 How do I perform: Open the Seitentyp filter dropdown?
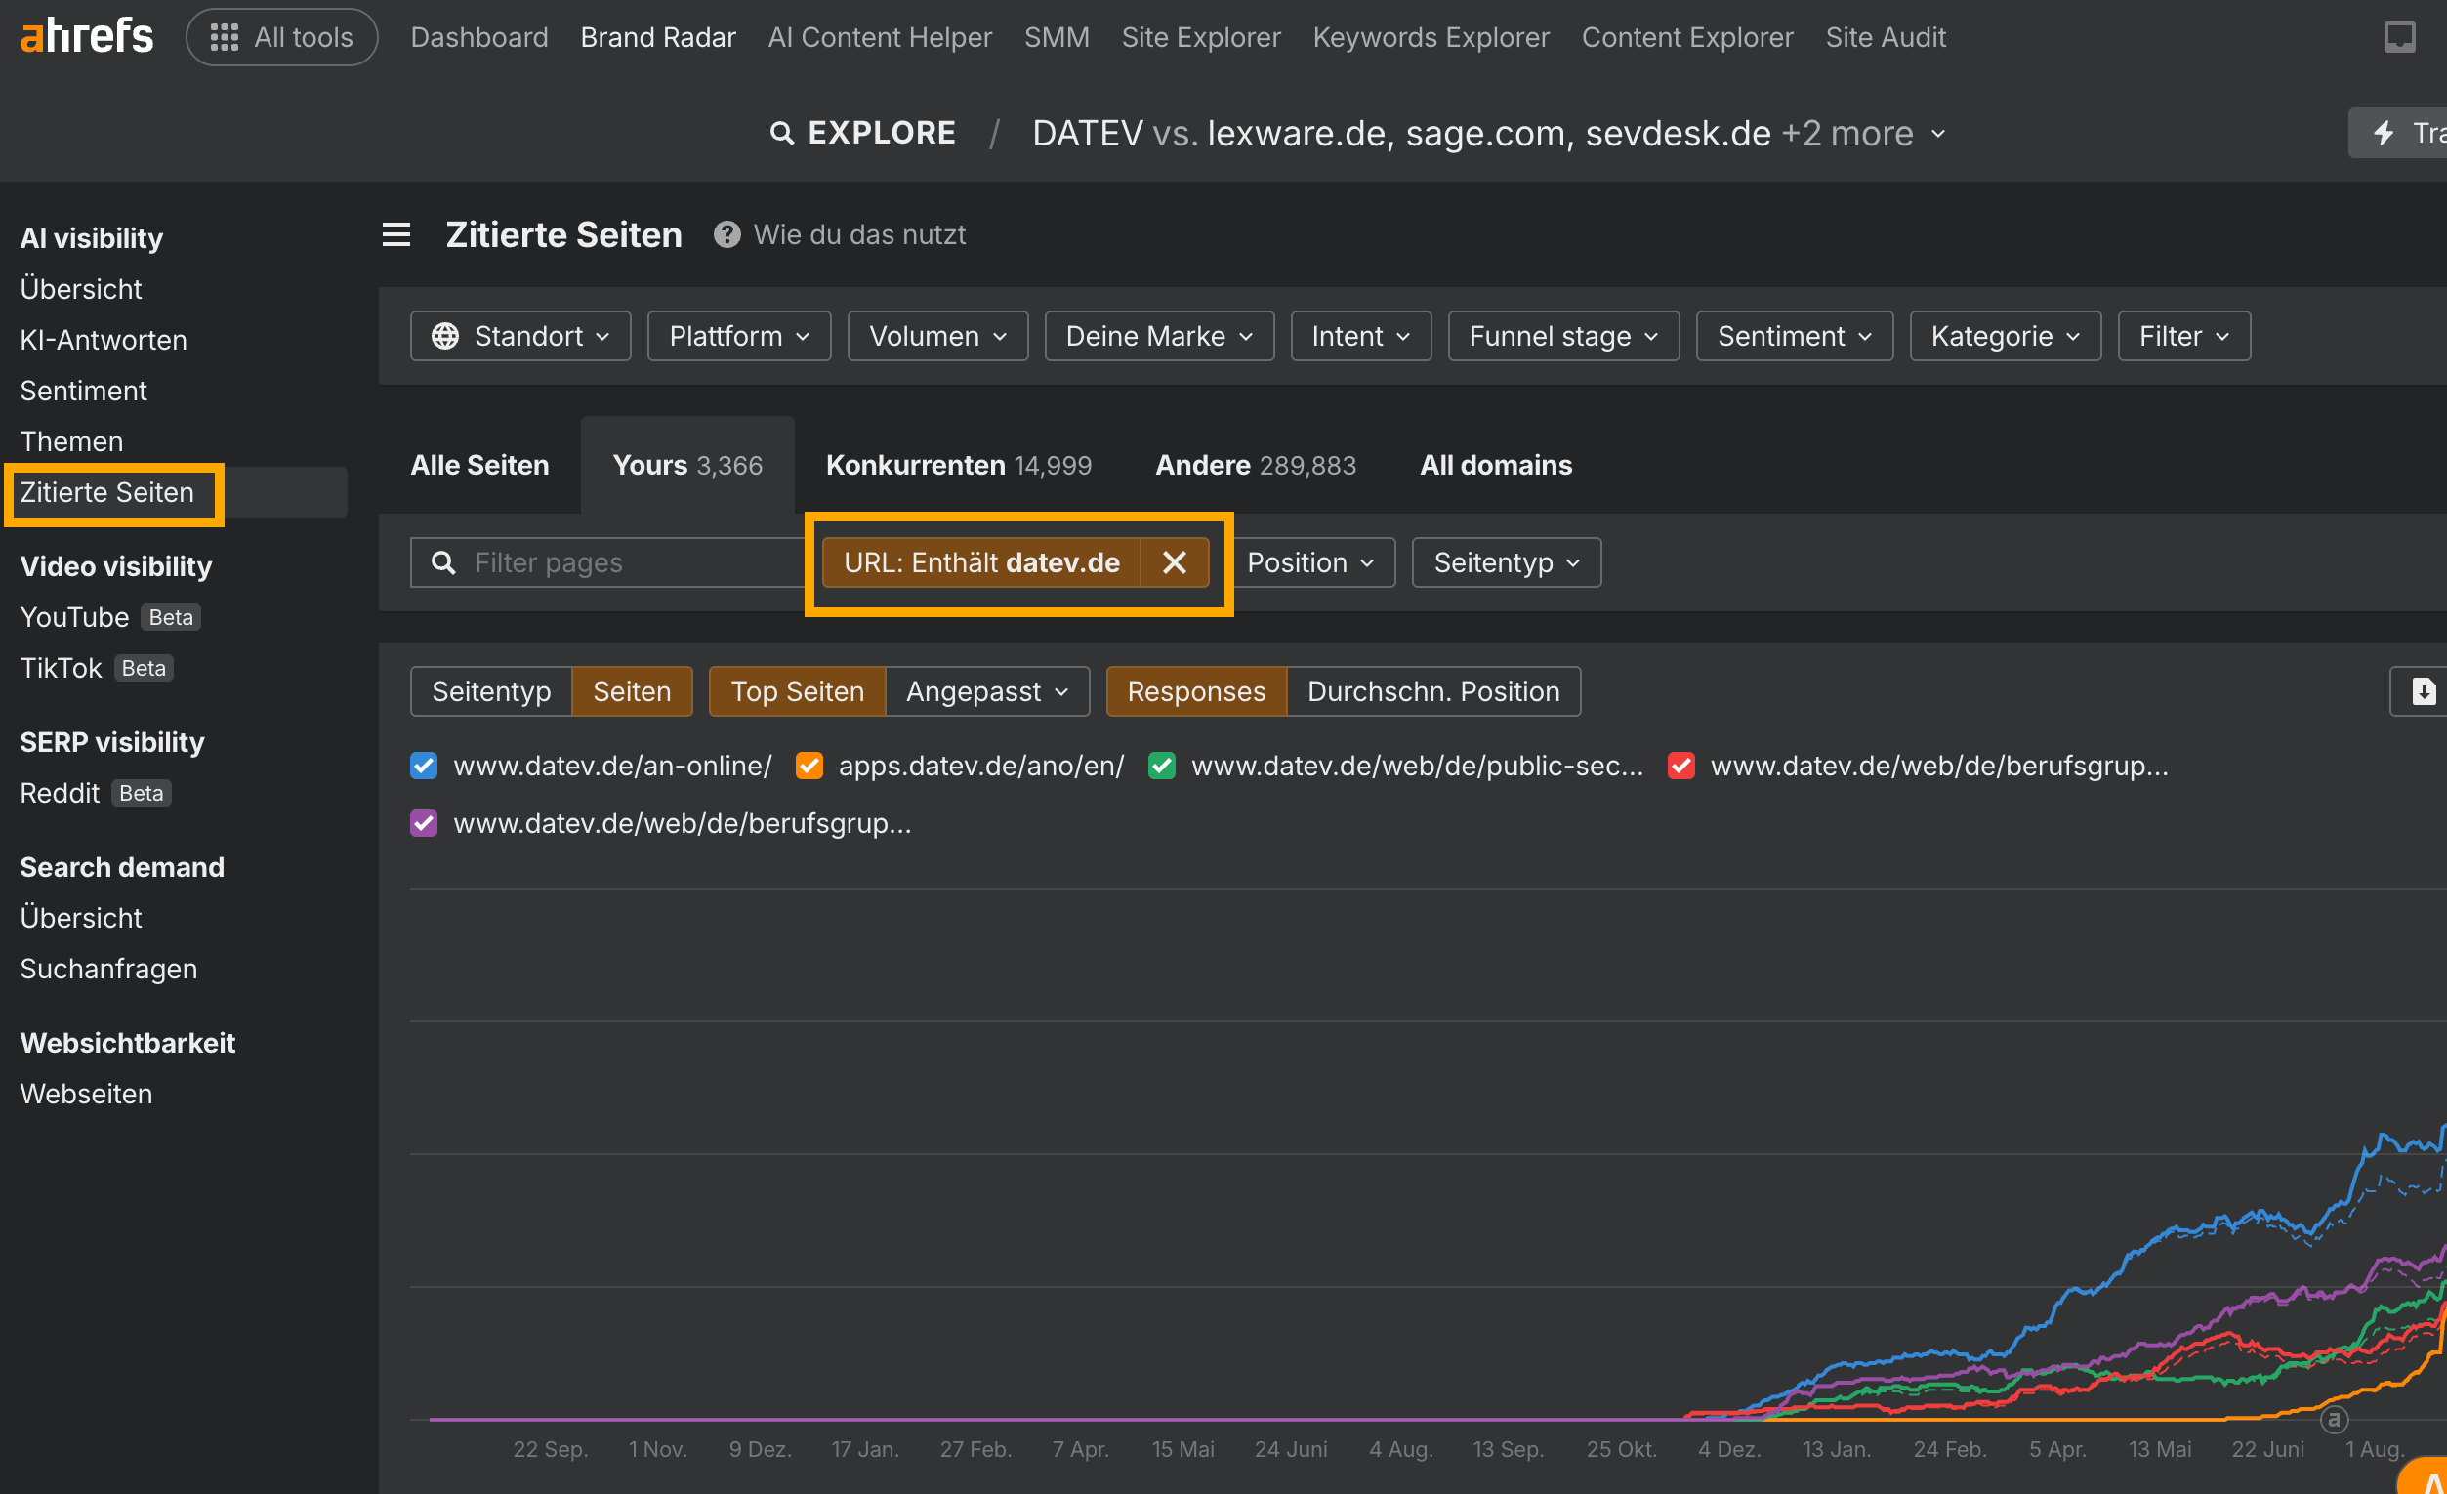(1507, 563)
